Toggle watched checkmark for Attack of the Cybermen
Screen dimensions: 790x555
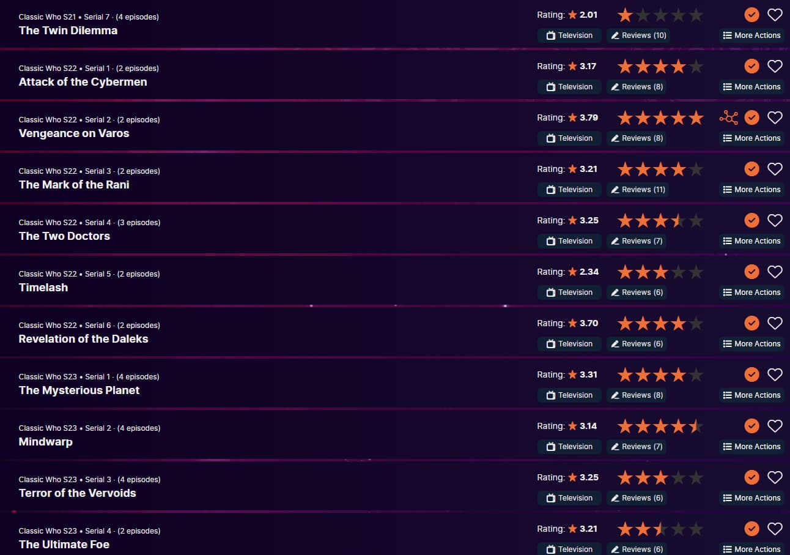[x=752, y=66]
